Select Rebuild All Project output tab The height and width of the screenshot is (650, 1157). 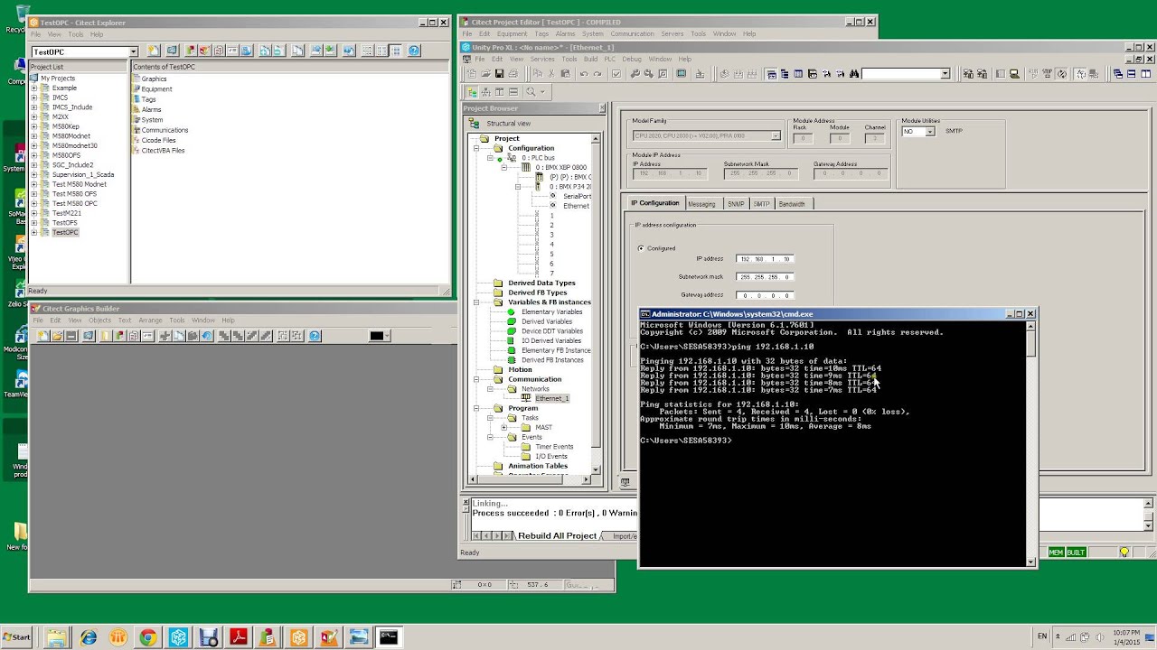point(557,535)
